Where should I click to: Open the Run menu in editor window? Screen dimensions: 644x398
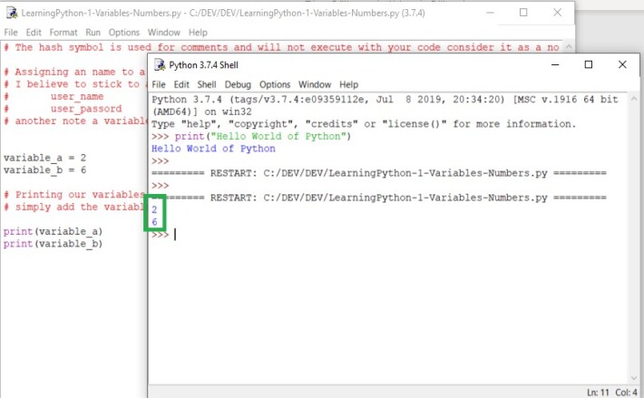pos(93,33)
